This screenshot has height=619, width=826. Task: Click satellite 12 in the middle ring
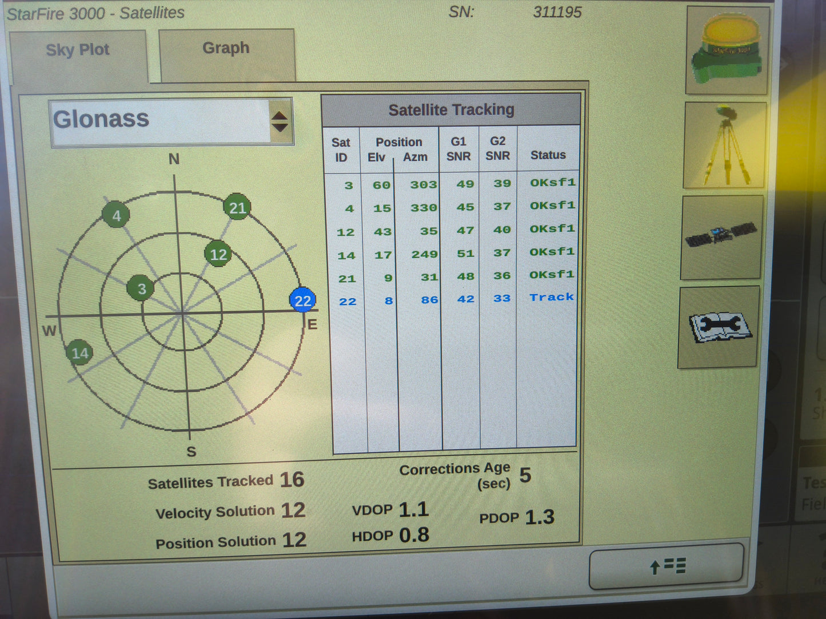click(218, 255)
